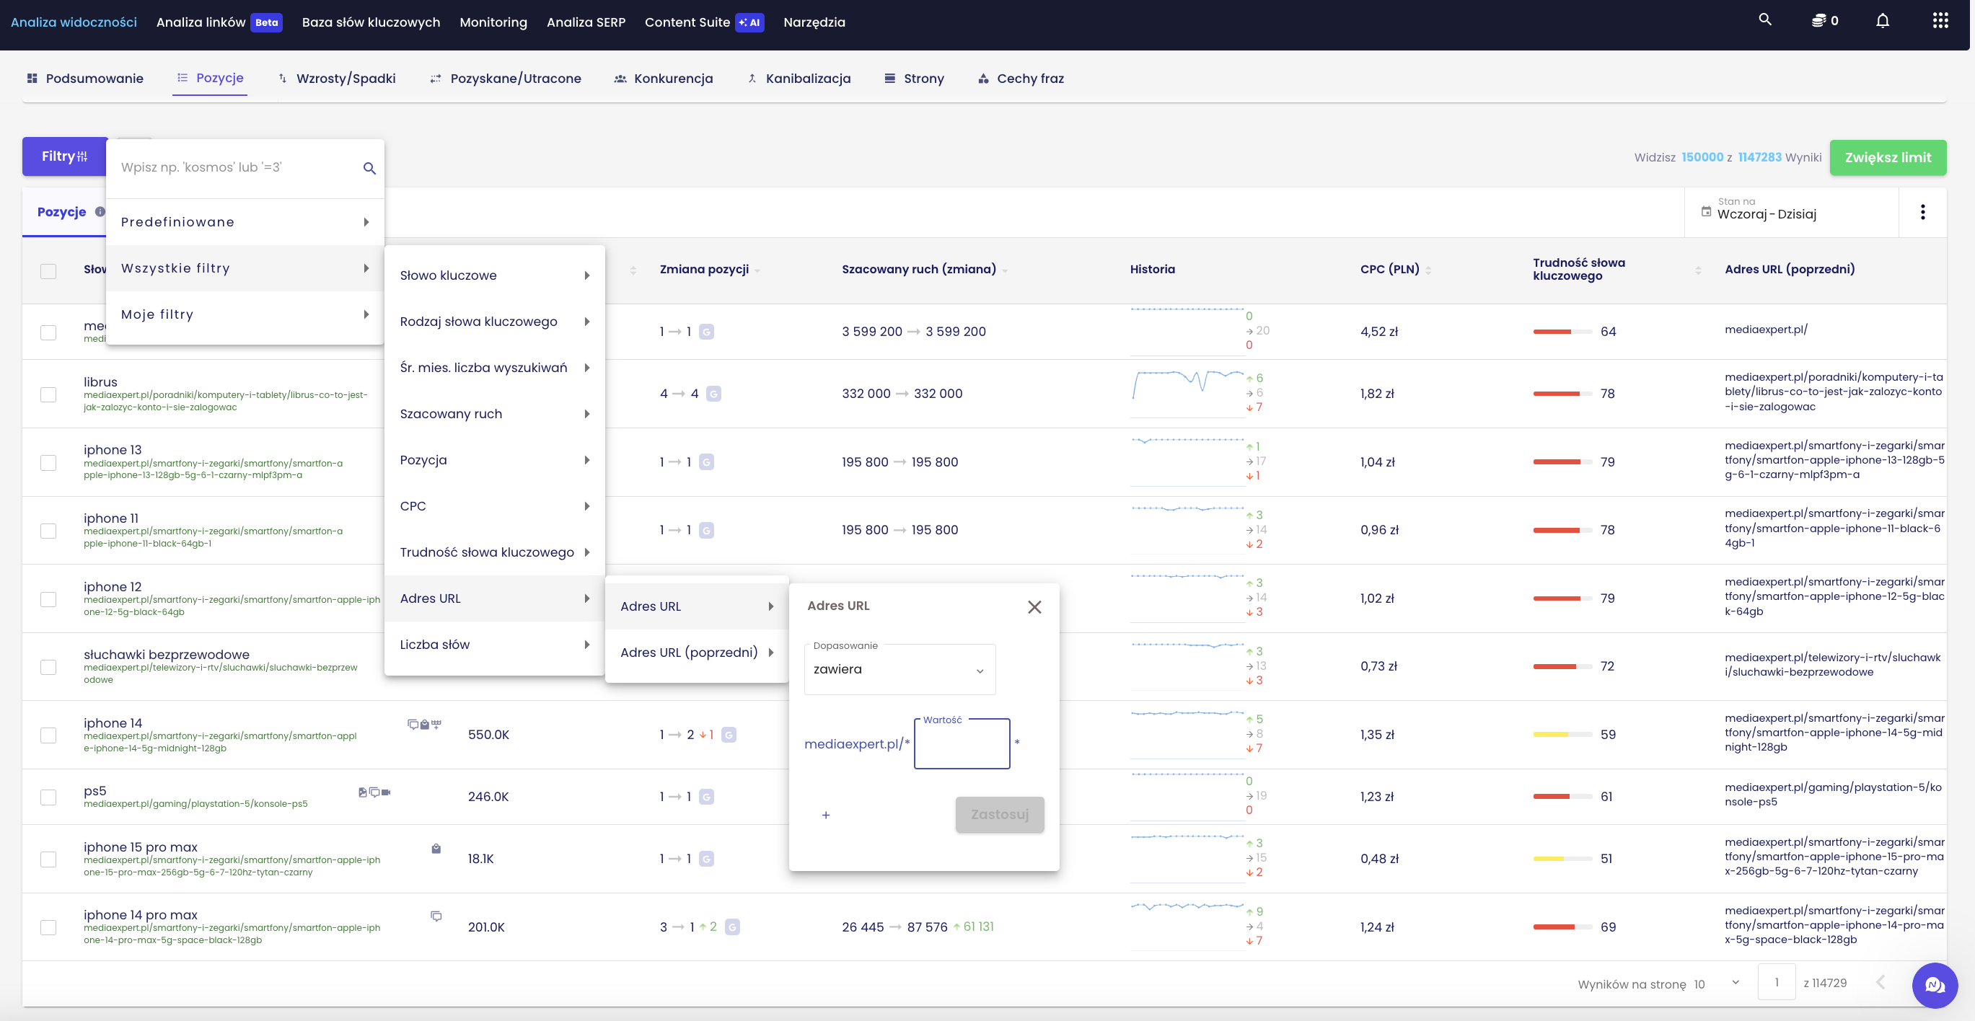Select checkbox for iphone 15 pro max row

(x=48, y=860)
